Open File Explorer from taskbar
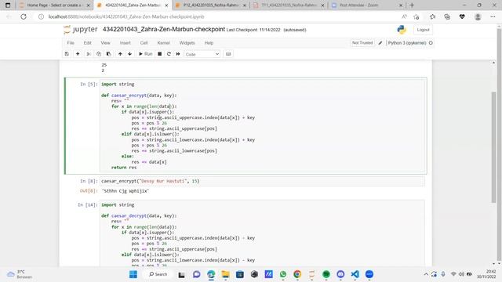The height and width of the screenshot is (282, 502). (x=225, y=274)
